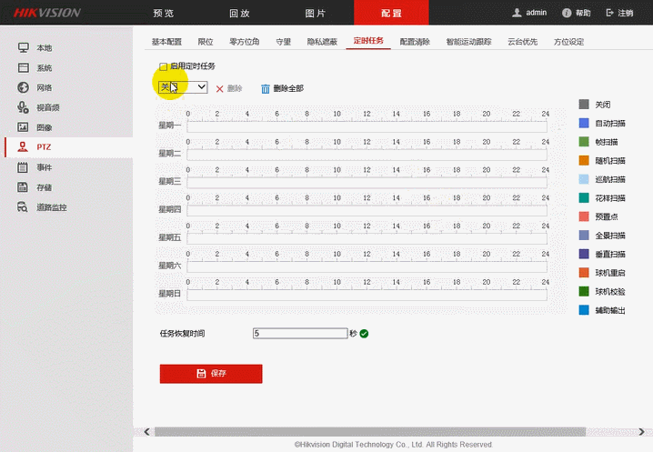Viewport: 653px width, 452px height.
Task: Select the blue 辅助输出 color swatch
Action: [x=584, y=310]
